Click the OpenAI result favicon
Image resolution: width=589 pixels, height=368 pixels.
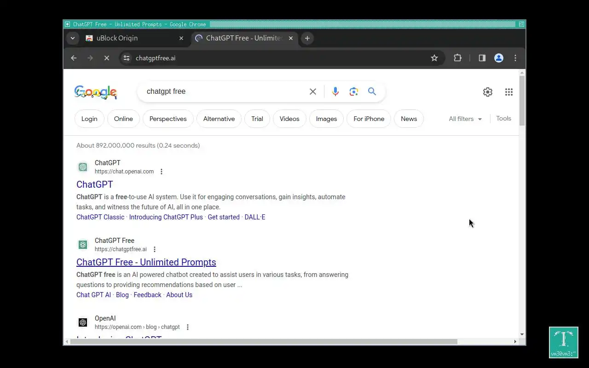point(83,322)
